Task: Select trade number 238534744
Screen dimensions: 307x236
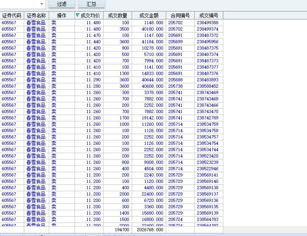Action: point(207,150)
